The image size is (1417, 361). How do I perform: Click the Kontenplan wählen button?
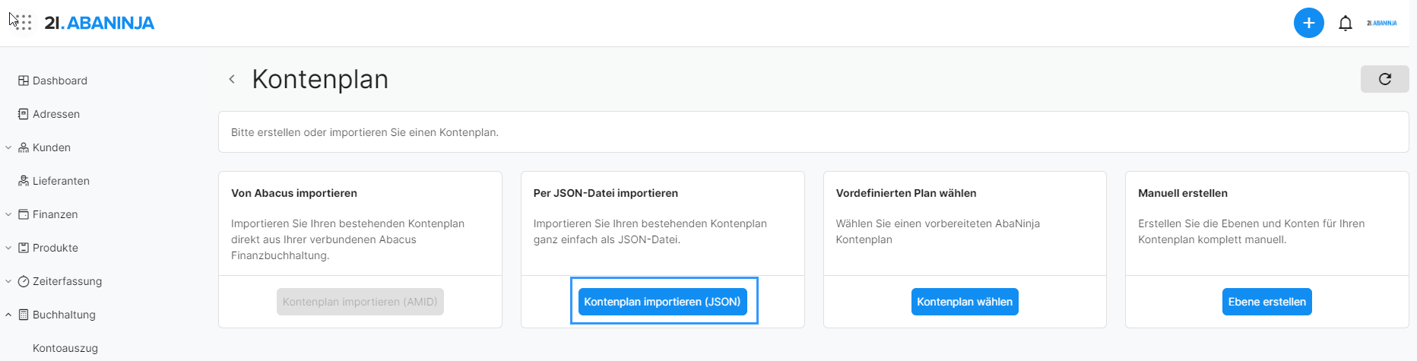964,302
